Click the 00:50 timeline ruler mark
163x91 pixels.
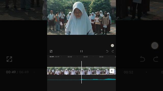(86, 57)
